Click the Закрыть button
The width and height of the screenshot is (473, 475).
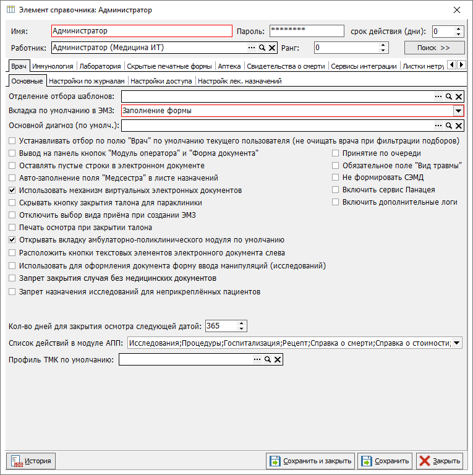click(x=440, y=461)
